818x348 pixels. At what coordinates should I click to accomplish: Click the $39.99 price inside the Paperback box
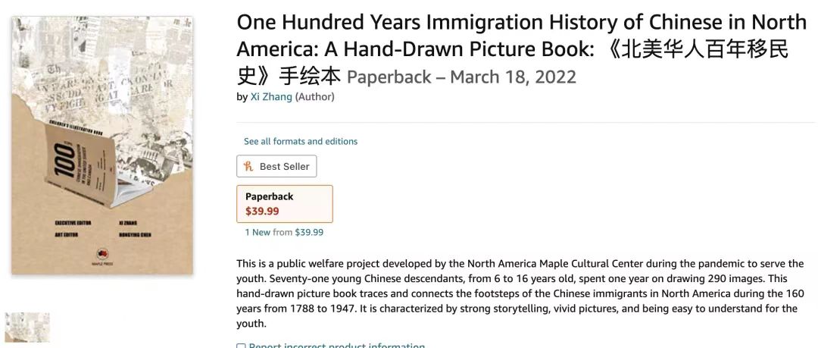262,211
